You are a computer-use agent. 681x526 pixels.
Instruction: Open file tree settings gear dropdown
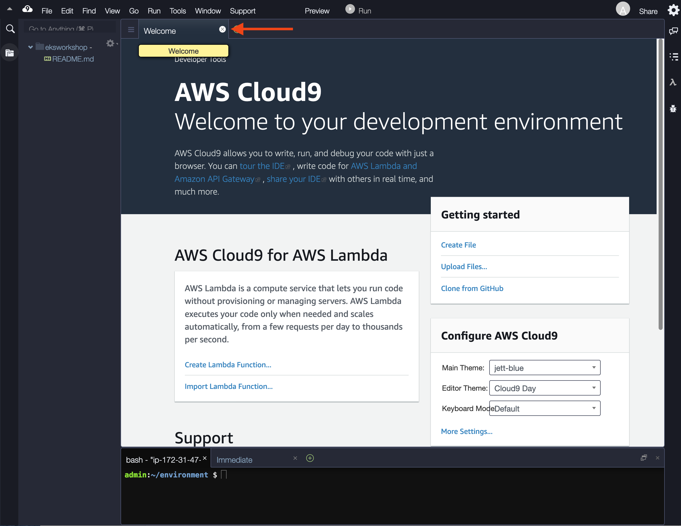(x=111, y=43)
